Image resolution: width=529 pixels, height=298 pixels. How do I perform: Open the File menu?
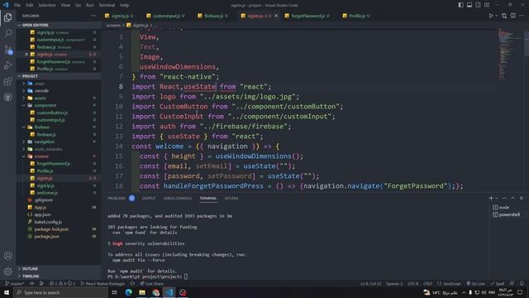(17, 5)
